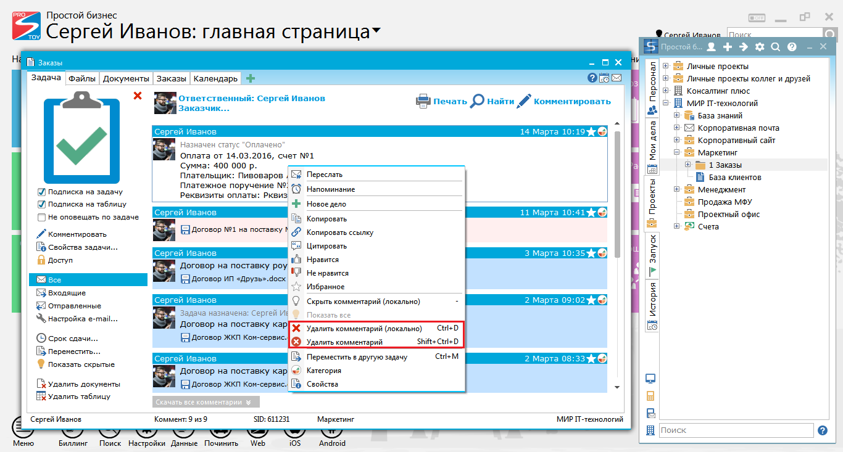Click star icon on 3 Марта 10:35 comment

coord(591,253)
